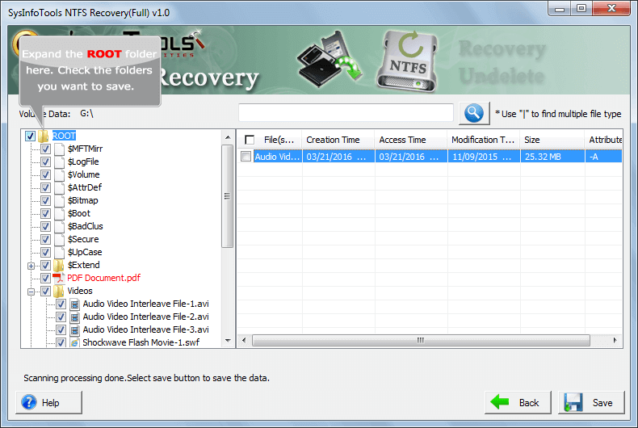The height and width of the screenshot is (428, 638).
Task: Click the tree vertical scrollbar thumb
Action: 228,196
